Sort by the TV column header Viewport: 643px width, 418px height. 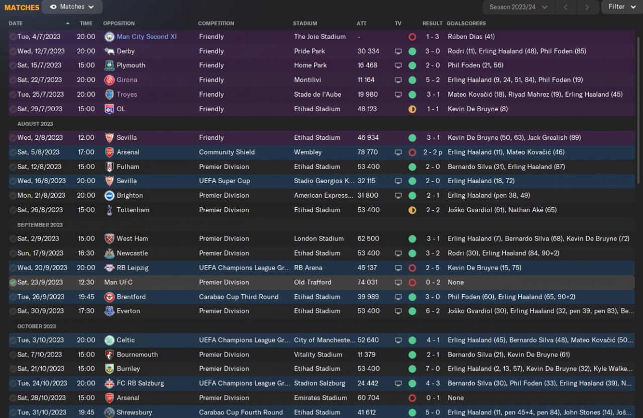point(398,24)
